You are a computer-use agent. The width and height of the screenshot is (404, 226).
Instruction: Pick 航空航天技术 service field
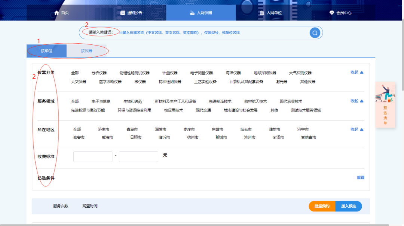pos(255,101)
